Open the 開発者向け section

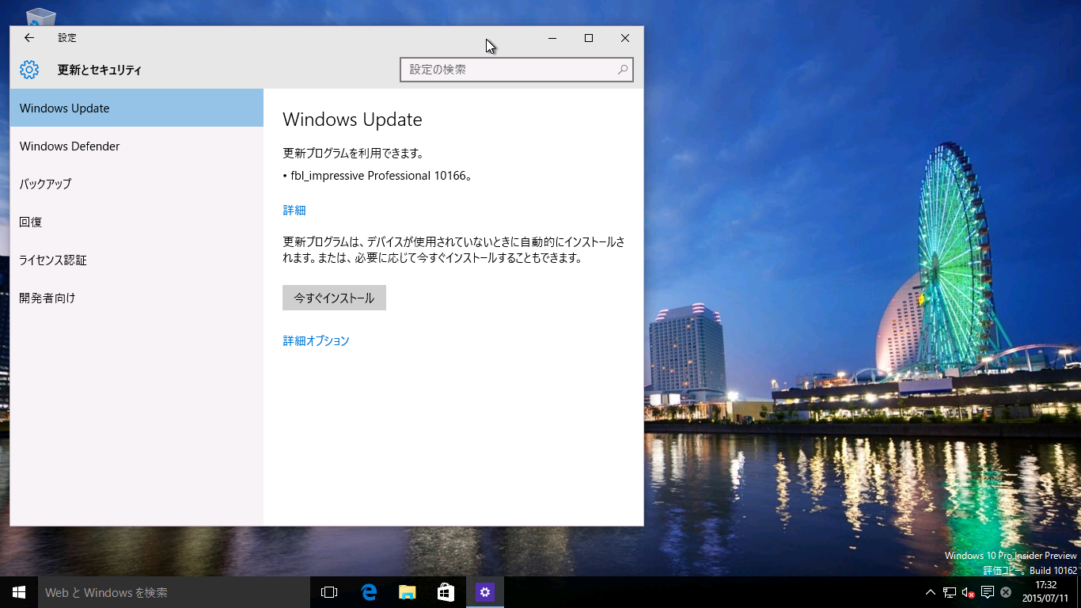click(137, 298)
